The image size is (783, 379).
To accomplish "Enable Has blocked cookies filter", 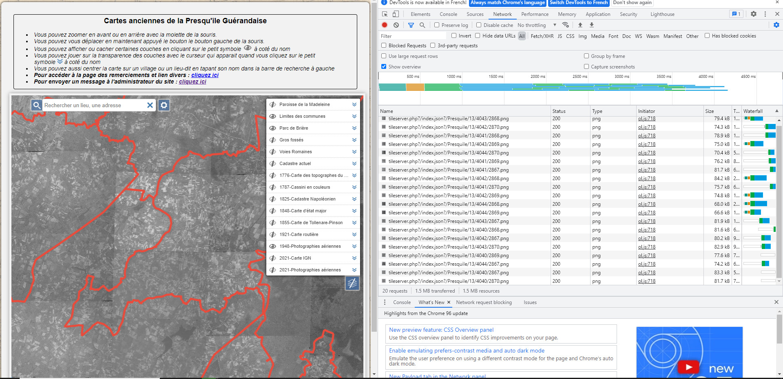I will (707, 35).
